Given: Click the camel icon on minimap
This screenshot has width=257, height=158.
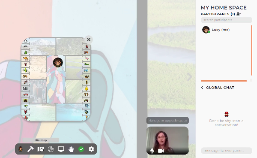Looking at the screenshot, I should click(25, 58).
